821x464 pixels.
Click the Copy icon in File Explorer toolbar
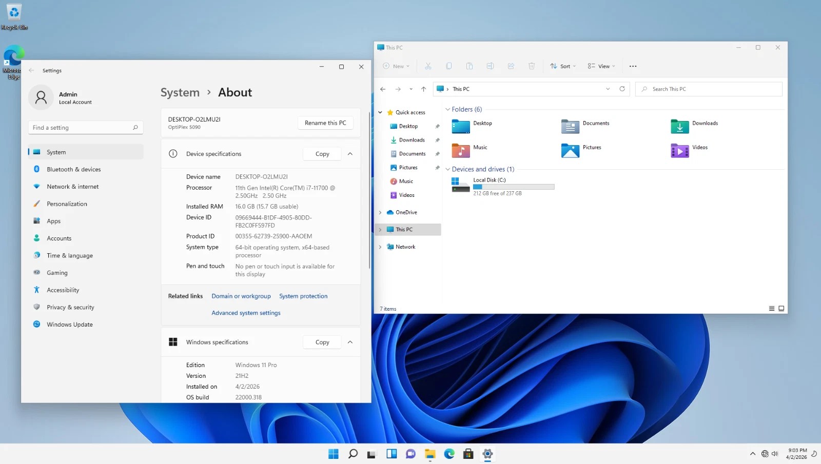coord(449,66)
